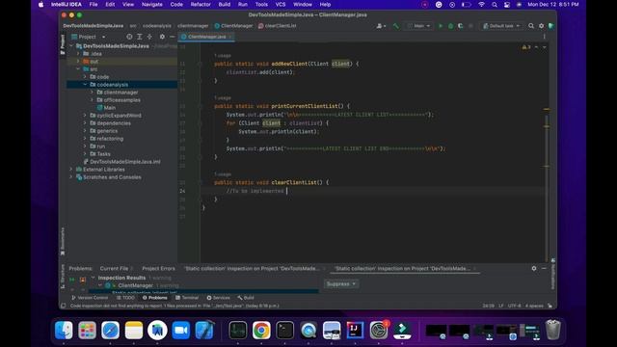Open the Build menu in menu bar
Viewport: 617px width, 347px height.
click(x=225, y=4)
